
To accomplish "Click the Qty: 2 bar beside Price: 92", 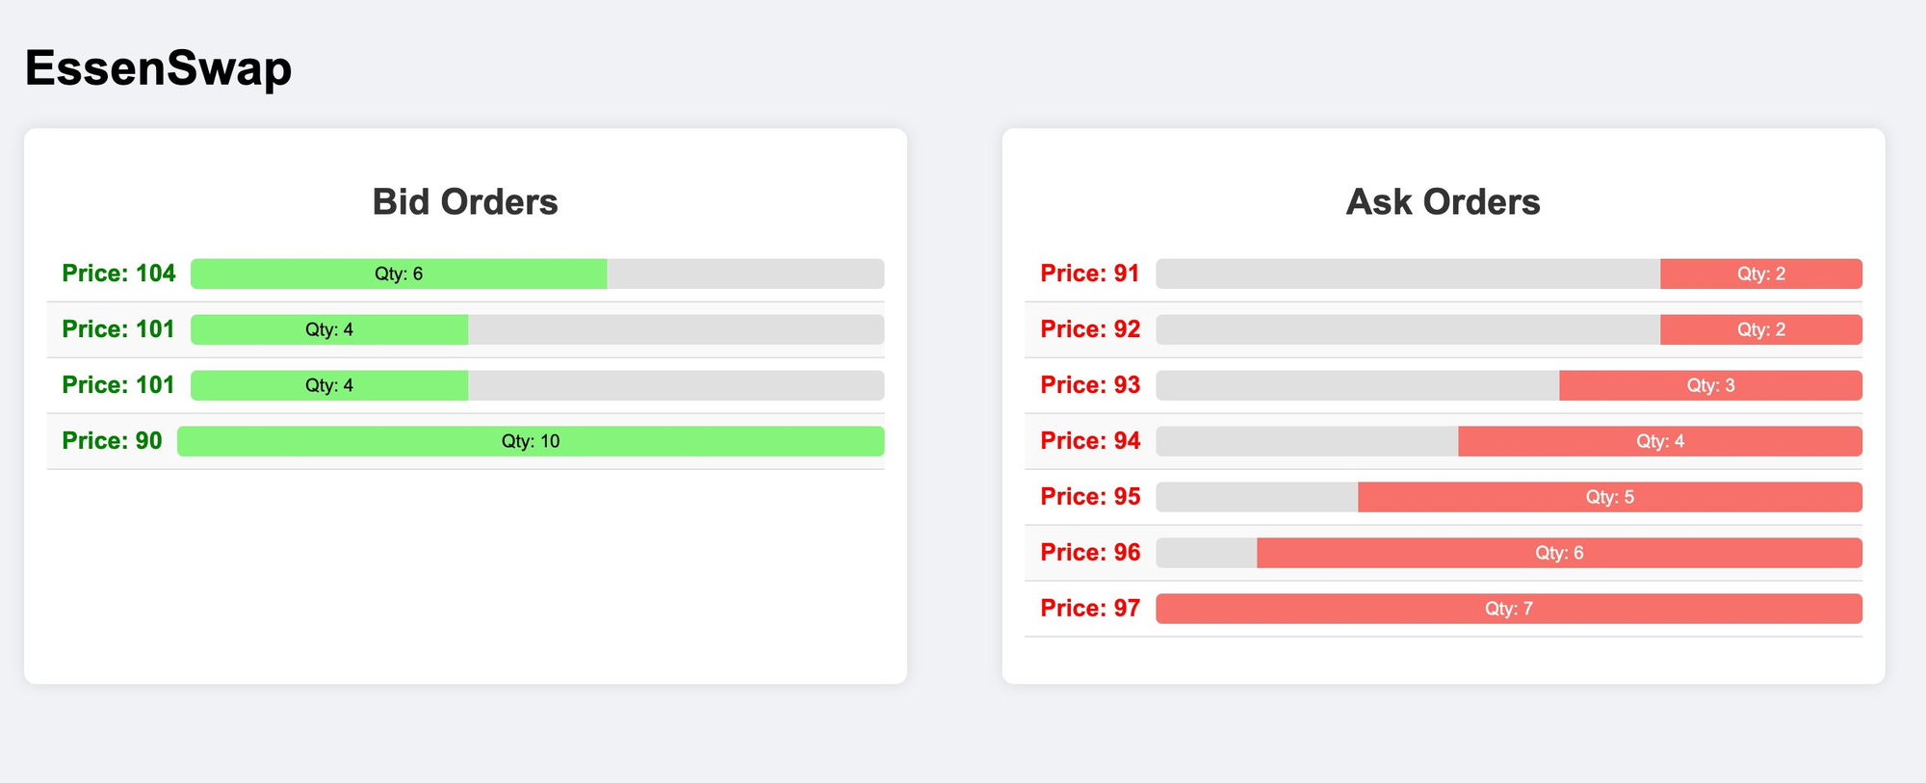I will click(x=1760, y=329).
